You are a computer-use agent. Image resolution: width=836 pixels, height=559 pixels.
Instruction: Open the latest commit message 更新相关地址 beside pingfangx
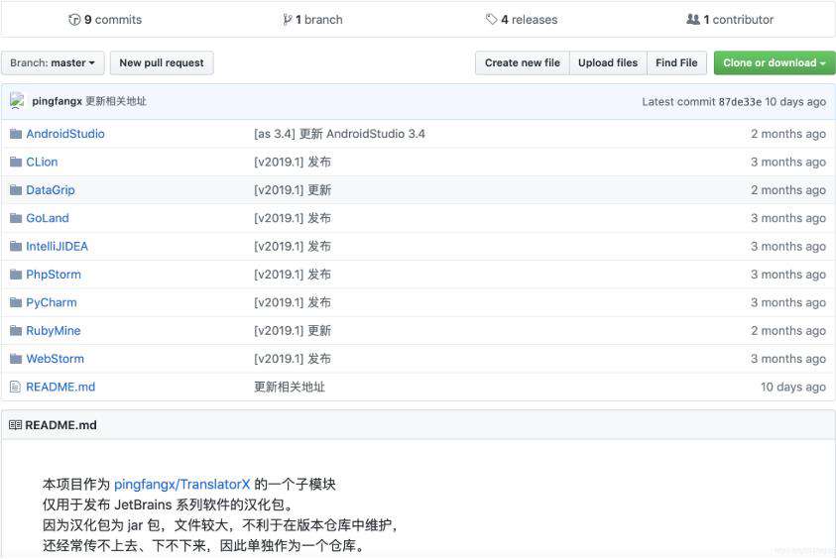click(116, 101)
